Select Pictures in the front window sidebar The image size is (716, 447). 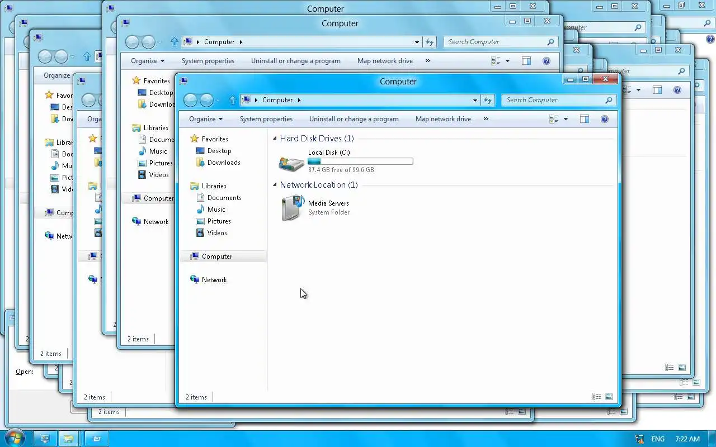219,221
